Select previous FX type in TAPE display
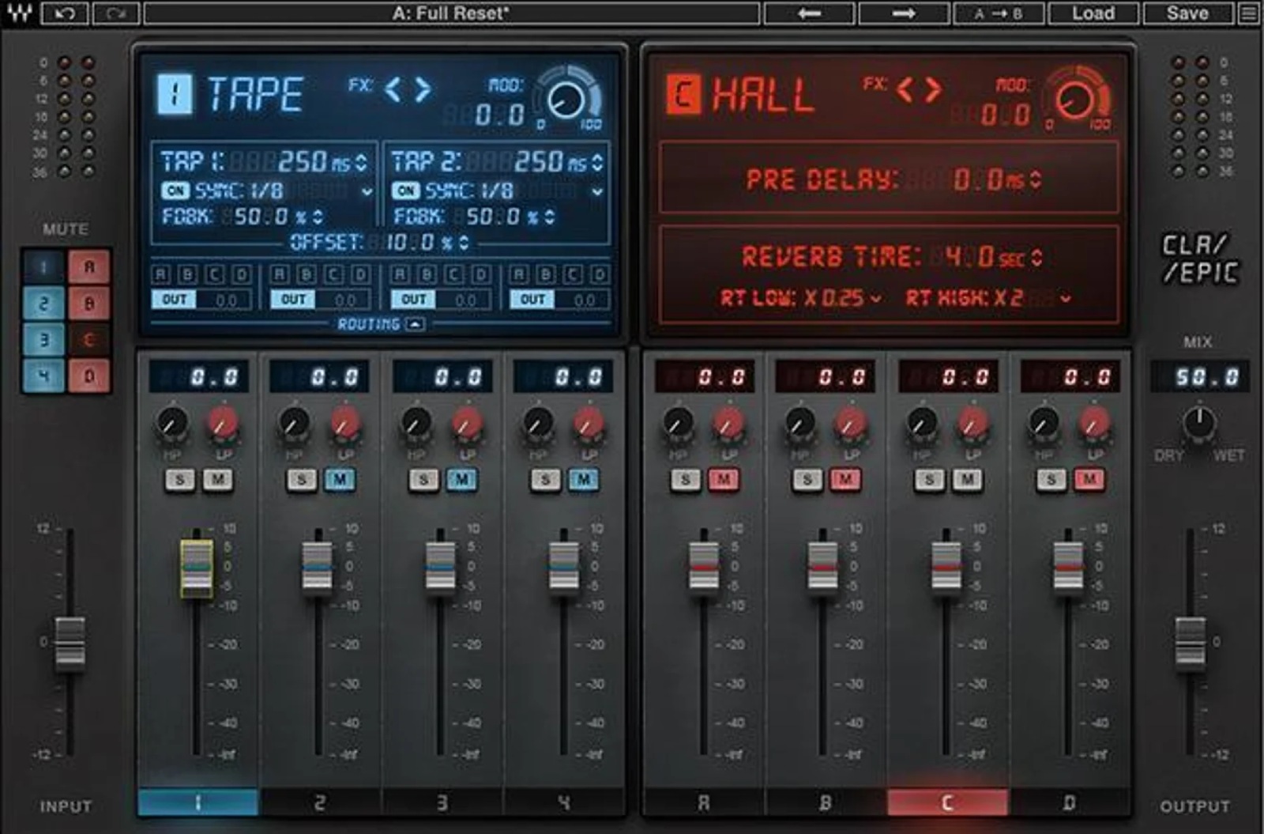Image resolution: width=1264 pixels, height=834 pixels. click(393, 89)
